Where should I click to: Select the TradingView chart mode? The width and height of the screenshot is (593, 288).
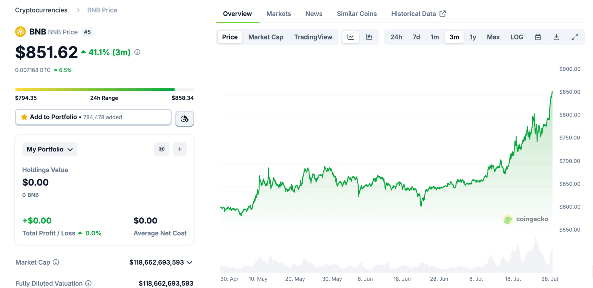tap(313, 37)
